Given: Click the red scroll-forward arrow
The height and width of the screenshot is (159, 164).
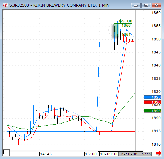Looking at the screenshot, I should click(x=159, y=154).
